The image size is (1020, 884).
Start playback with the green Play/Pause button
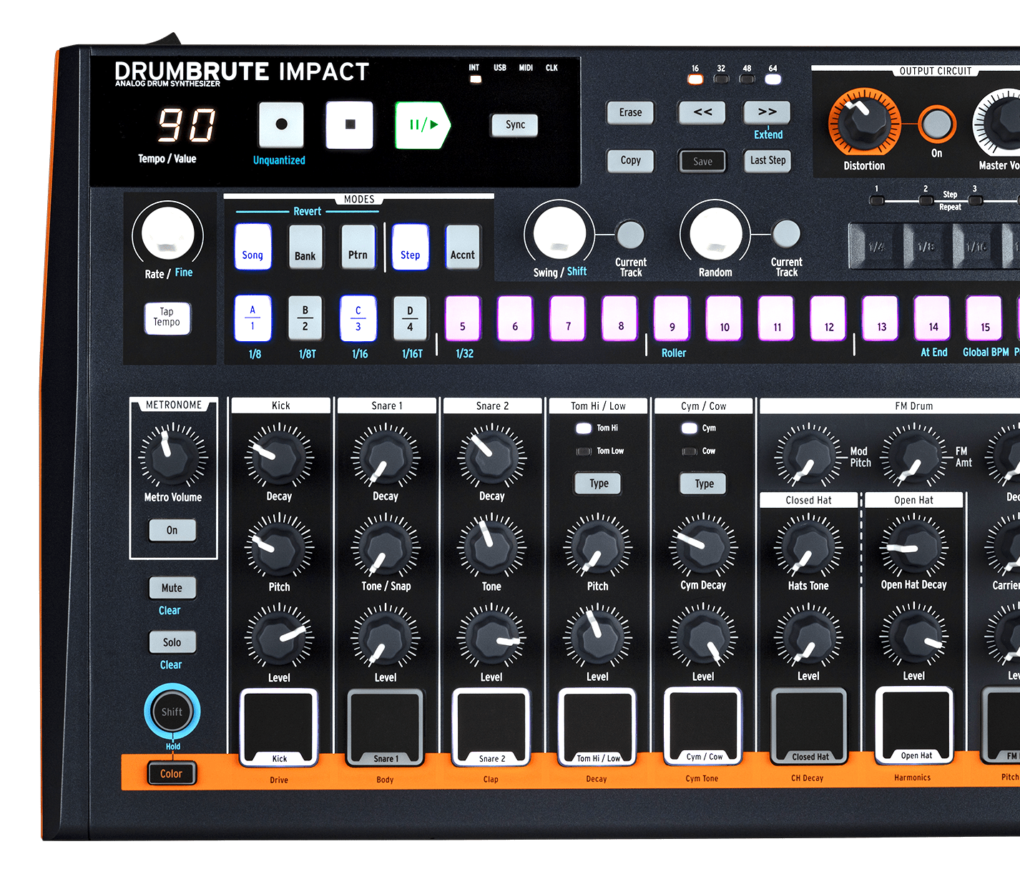(423, 125)
